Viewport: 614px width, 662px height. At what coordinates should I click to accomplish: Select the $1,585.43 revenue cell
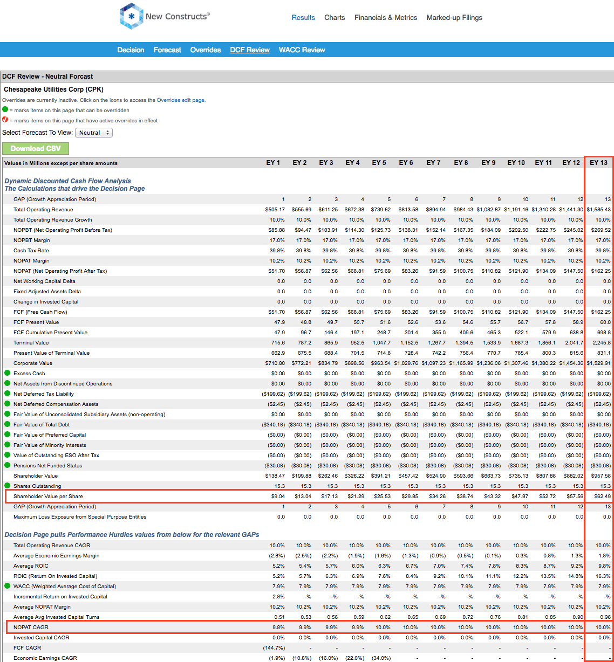pyautogui.click(x=599, y=209)
